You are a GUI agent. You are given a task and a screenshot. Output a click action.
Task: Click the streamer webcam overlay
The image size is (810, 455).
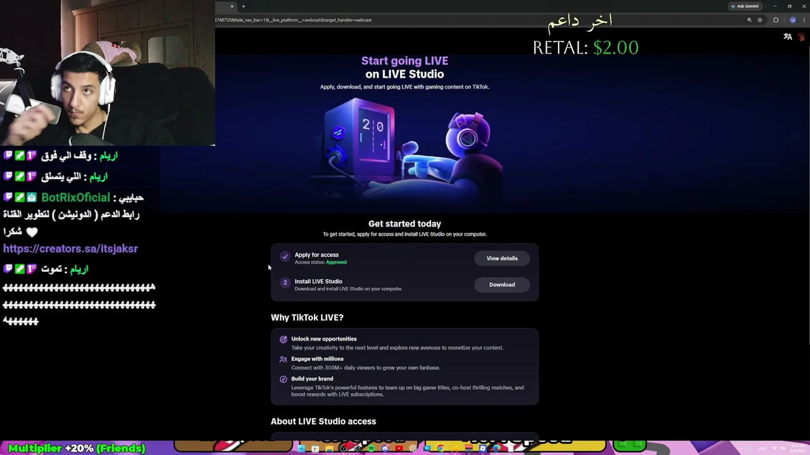[x=108, y=73]
